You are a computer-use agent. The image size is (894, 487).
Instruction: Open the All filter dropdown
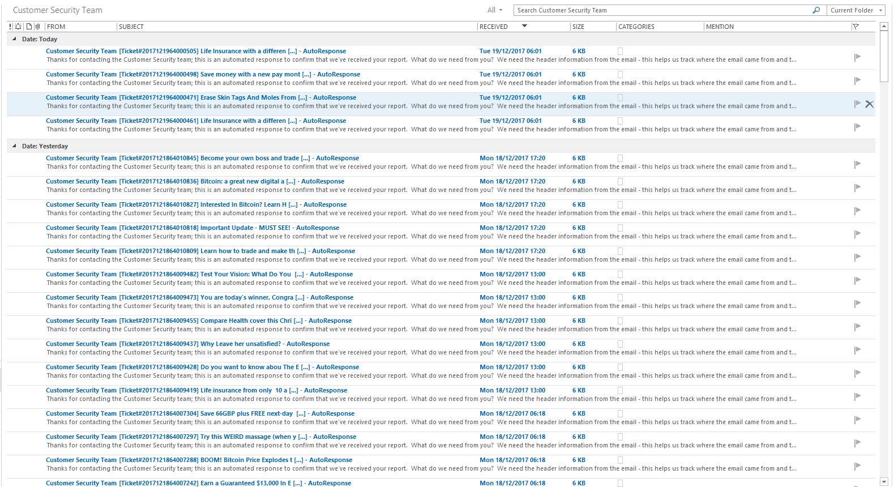click(x=495, y=10)
